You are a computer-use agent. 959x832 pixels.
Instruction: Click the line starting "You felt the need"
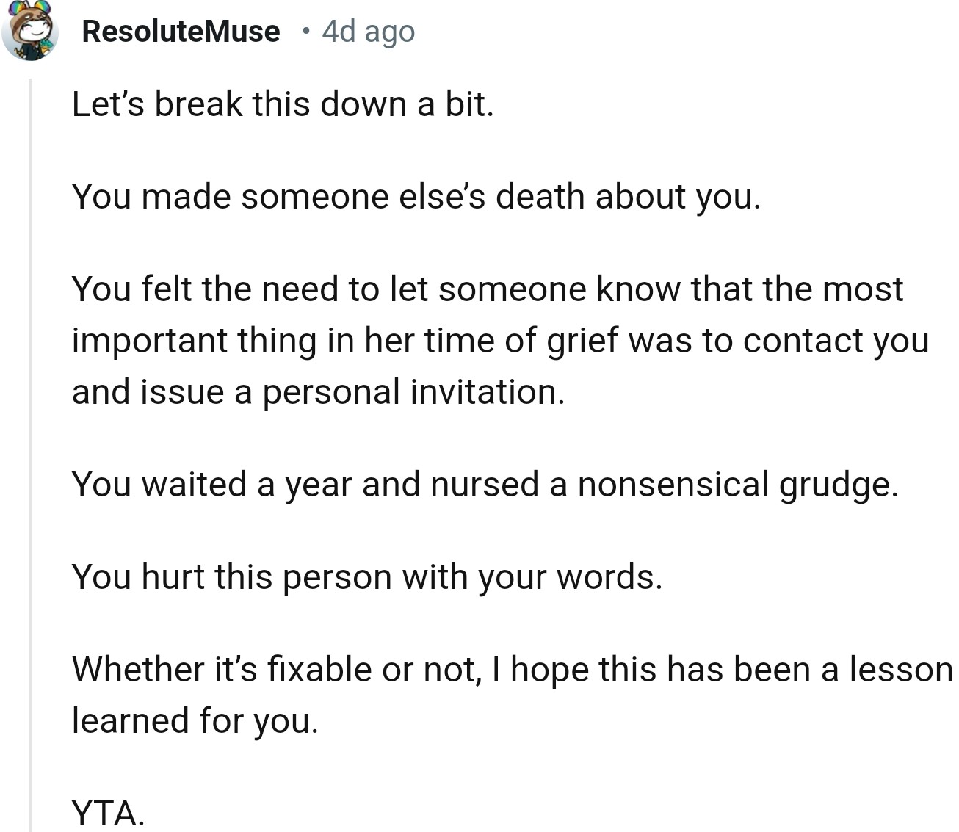[x=487, y=289]
